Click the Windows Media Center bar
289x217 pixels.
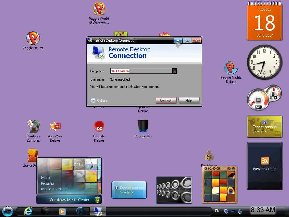point(69,200)
